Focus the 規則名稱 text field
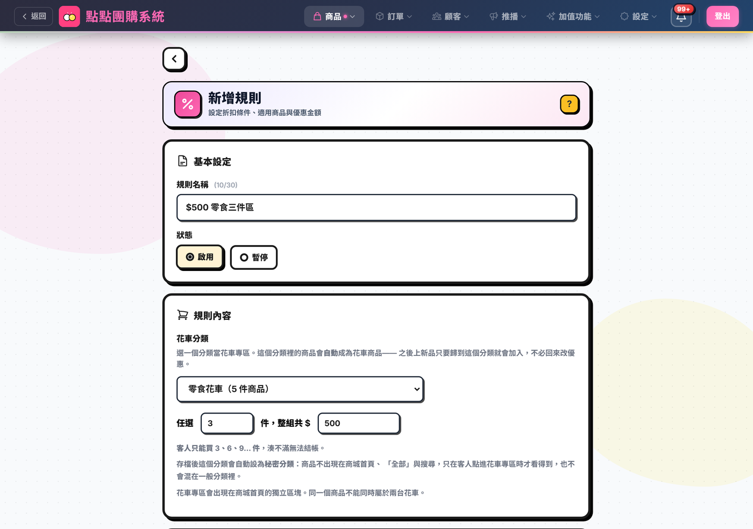 point(376,208)
